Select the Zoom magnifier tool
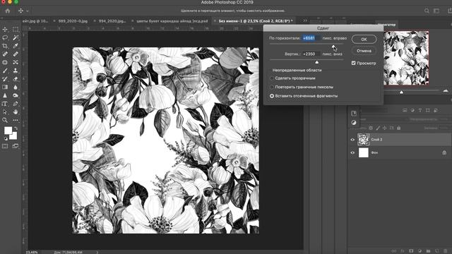 coord(5,120)
